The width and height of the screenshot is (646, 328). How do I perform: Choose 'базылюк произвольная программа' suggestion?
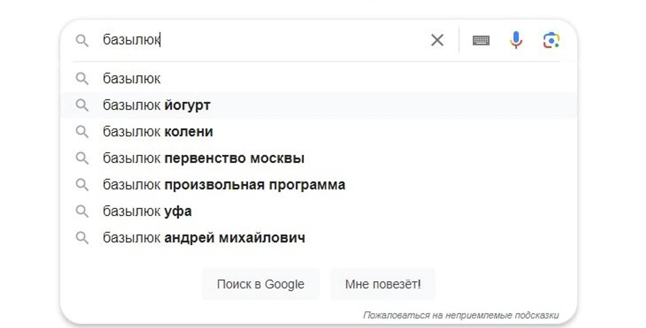224,185
